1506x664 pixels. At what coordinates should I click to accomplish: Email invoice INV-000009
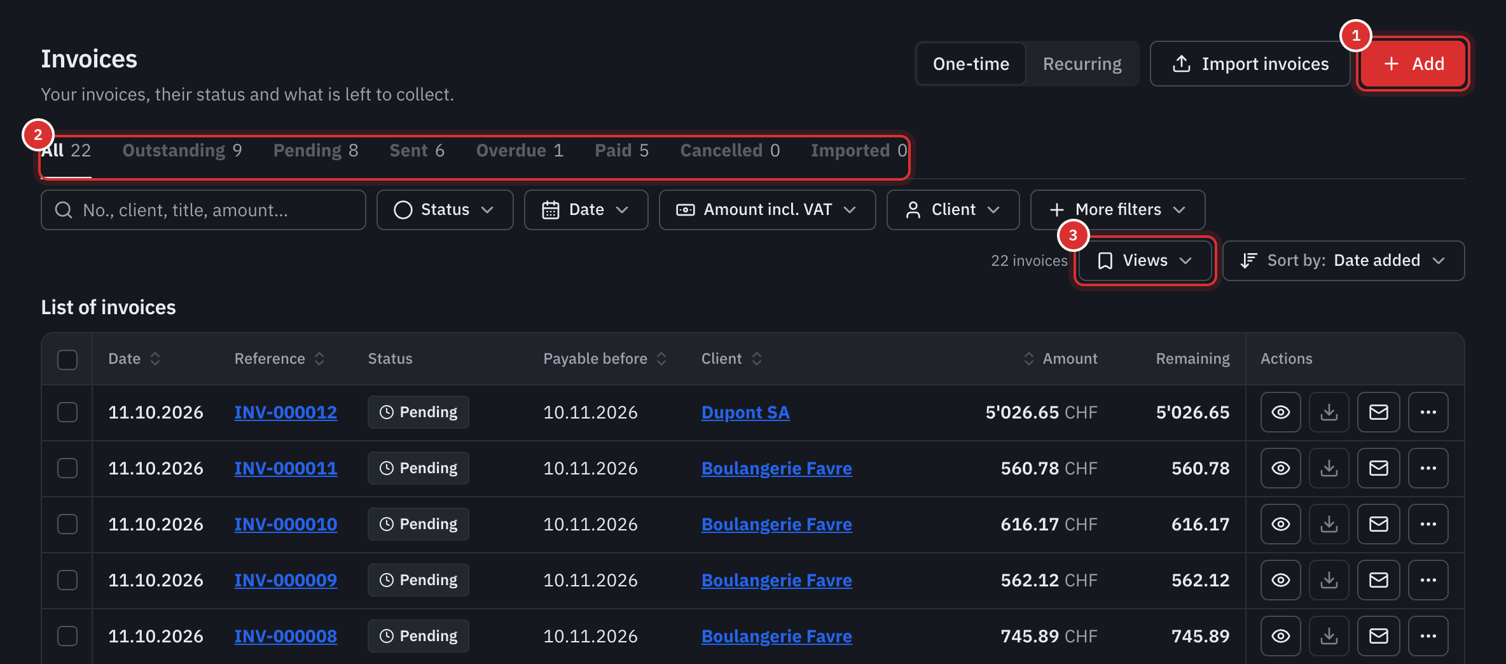1378,580
